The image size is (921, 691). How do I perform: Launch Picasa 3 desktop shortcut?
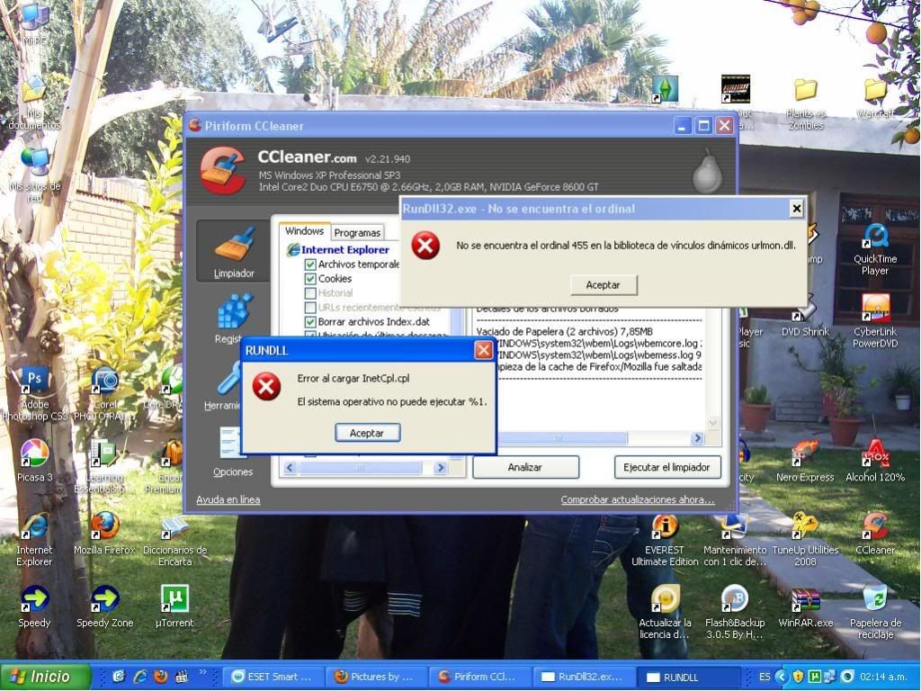click(x=35, y=460)
